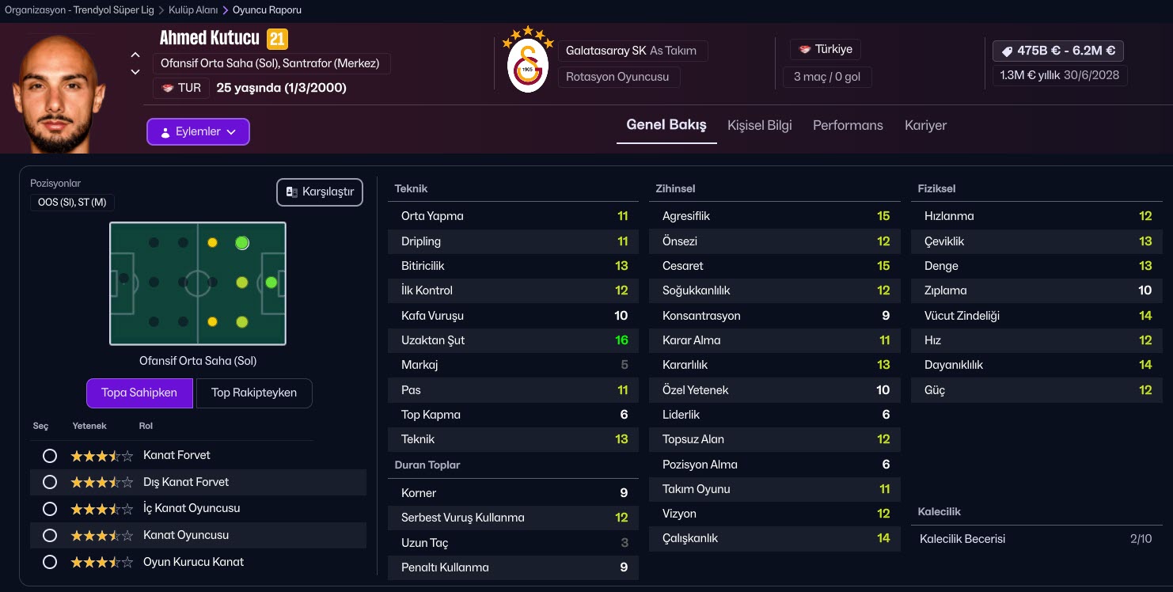
Task: Click the Top Rakipteyken button
Action: pyautogui.click(x=254, y=393)
